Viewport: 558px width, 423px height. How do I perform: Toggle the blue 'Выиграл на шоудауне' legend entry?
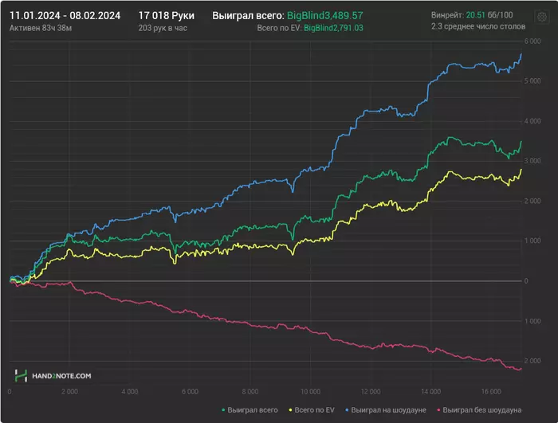coord(386,409)
